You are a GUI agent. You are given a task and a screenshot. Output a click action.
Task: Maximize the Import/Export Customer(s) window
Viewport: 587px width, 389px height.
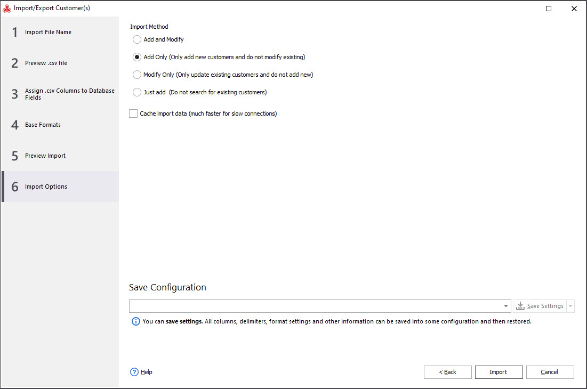click(x=549, y=9)
